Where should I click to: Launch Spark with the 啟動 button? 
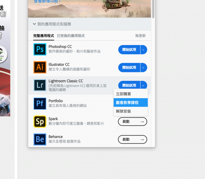(132, 122)
